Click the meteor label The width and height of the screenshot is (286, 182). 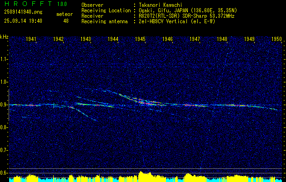tap(65, 14)
